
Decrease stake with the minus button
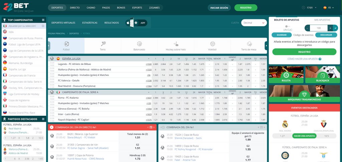[307, 28]
